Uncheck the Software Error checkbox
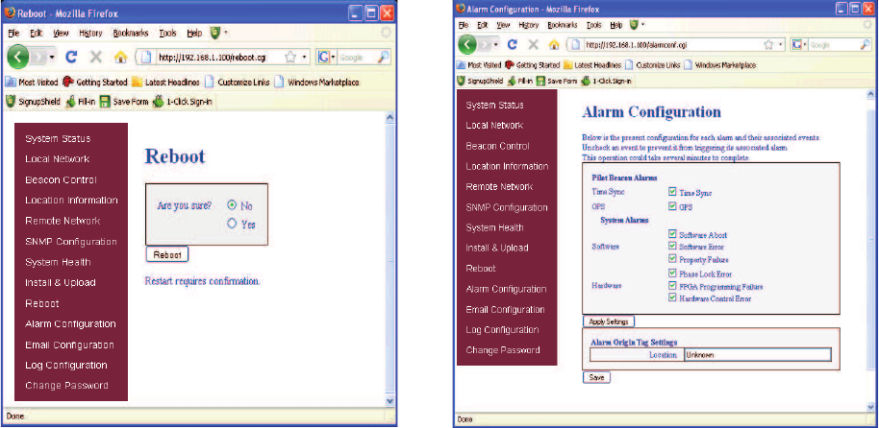Screen dimensions: 879x428 [672, 246]
